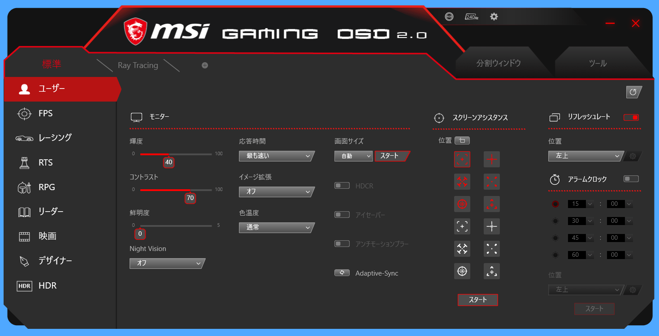
Task: Open settings via the header gear icon
Action: pos(494,17)
